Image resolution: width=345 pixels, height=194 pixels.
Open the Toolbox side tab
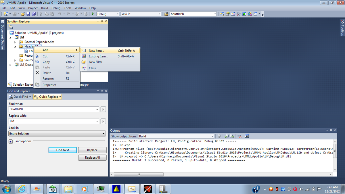tap(342, 28)
